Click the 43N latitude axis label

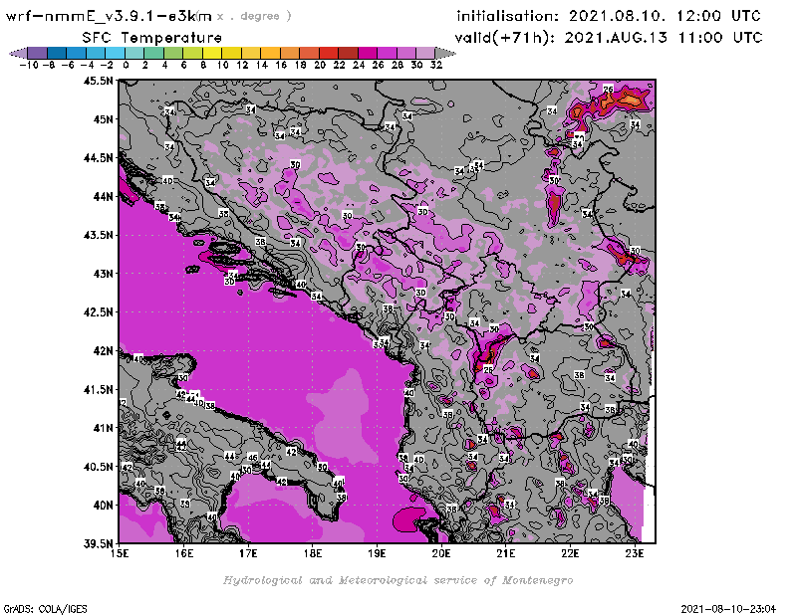[103, 274]
